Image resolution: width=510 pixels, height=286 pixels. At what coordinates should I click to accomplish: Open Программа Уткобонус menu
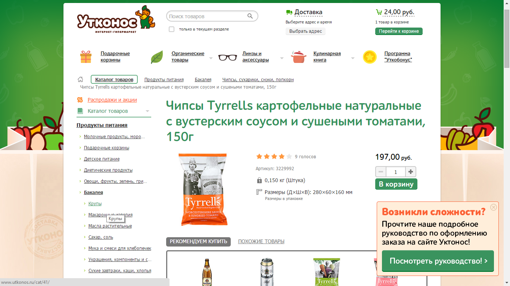[x=398, y=57]
